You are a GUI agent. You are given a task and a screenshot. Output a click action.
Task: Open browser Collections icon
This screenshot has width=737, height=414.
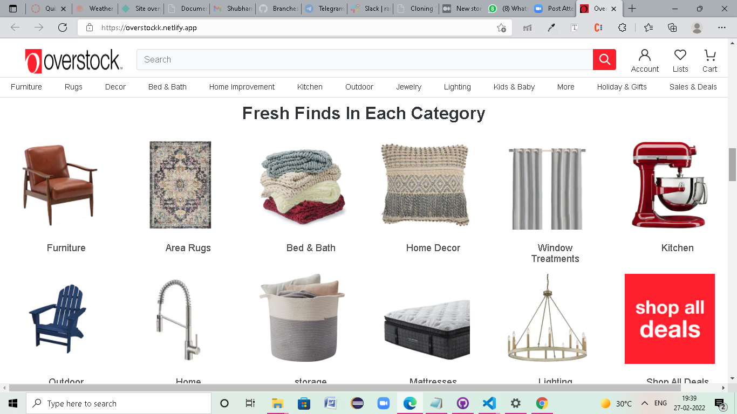[x=672, y=27]
